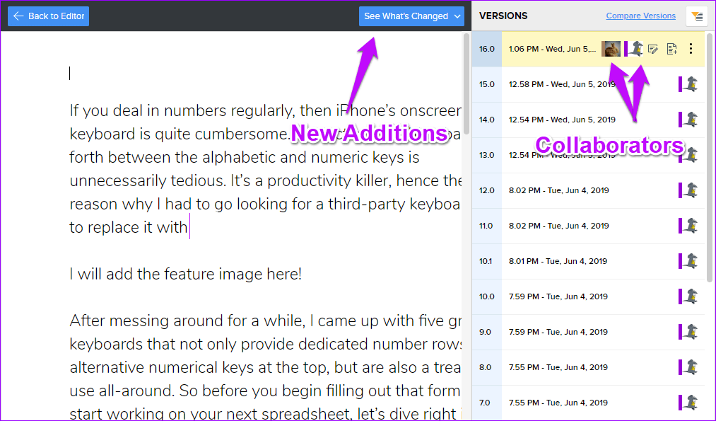
Task: Select version 8.0 at 7.55 PM
Action: pos(588,367)
